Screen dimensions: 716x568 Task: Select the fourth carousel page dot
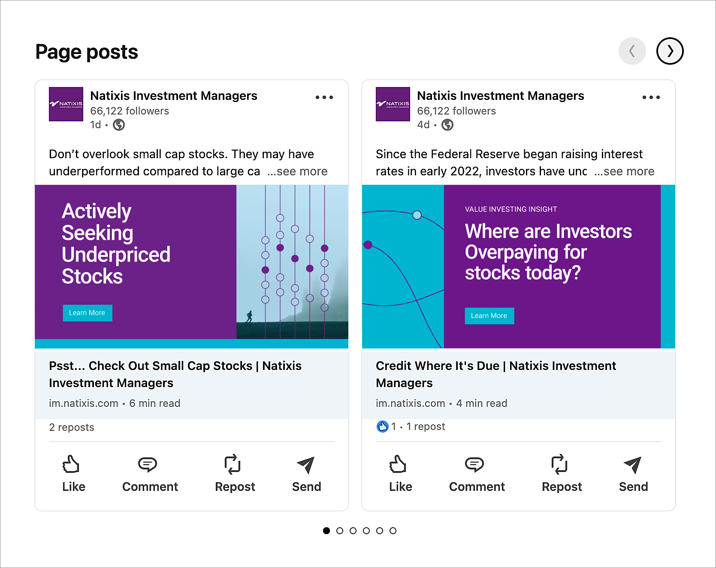pos(366,531)
